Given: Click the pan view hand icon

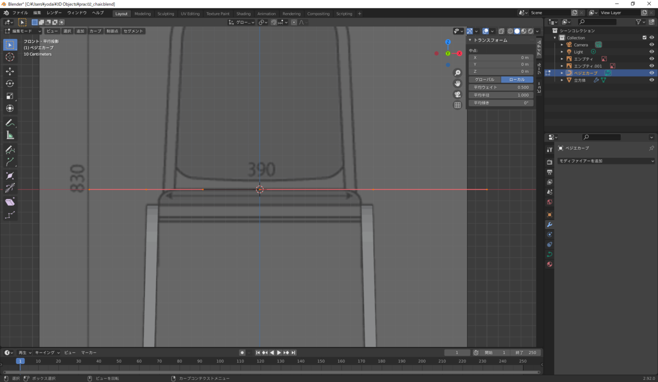Looking at the screenshot, I should [457, 83].
